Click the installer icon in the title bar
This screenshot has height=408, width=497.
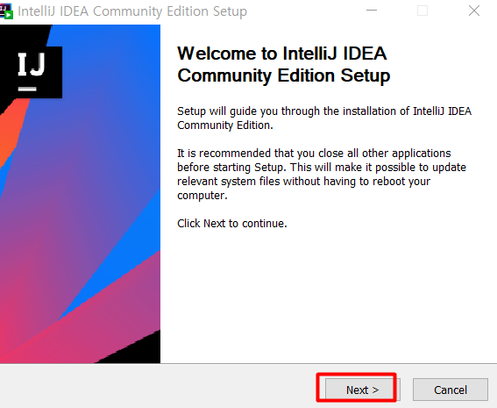(6, 11)
